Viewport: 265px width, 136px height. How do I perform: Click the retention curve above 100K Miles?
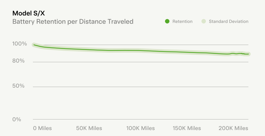click(x=140, y=51)
